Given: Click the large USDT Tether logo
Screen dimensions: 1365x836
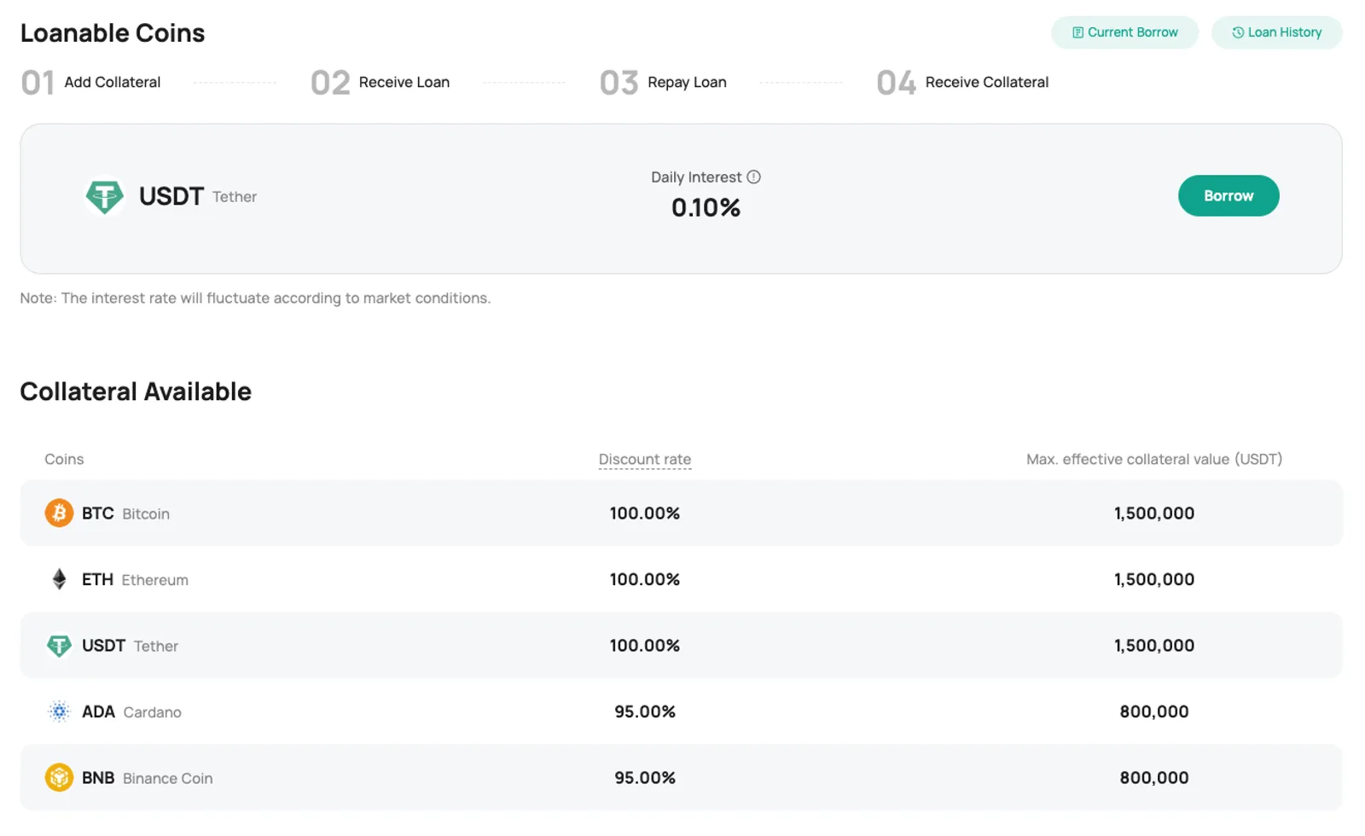Looking at the screenshot, I should pyautogui.click(x=104, y=196).
